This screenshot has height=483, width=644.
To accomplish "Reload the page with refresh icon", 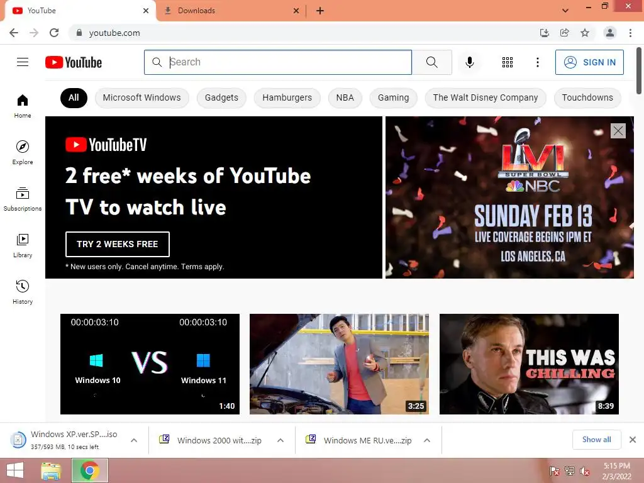I will point(54,33).
